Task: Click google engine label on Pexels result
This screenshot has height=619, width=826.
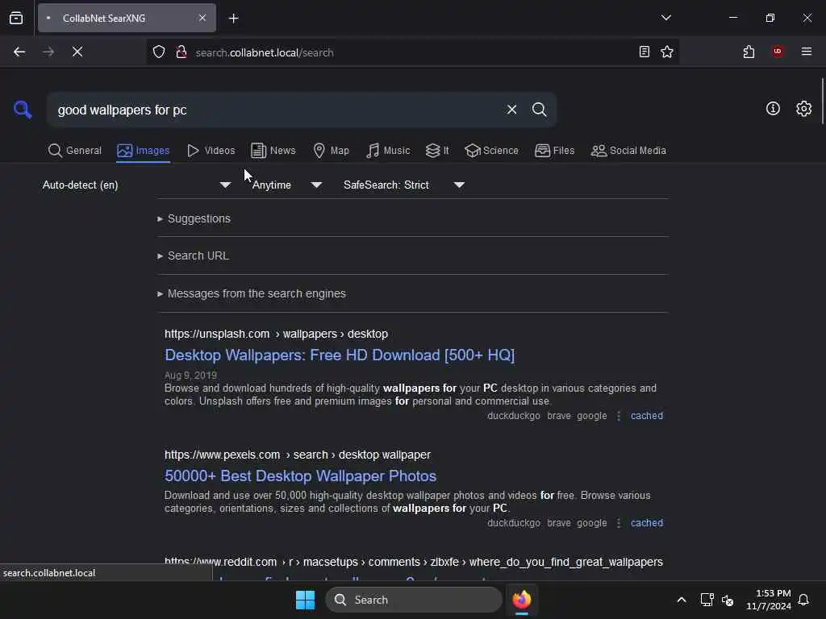Action: [x=591, y=523]
